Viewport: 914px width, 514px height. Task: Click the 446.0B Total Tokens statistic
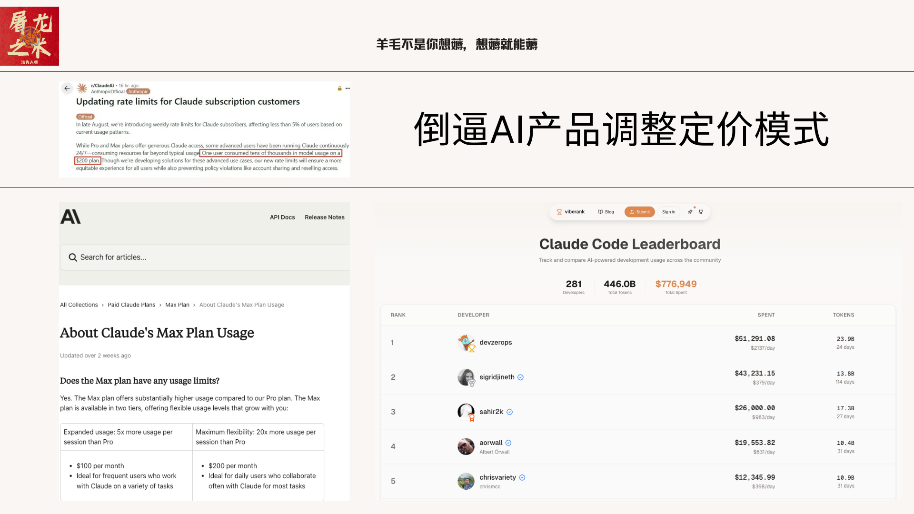click(x=620, y=287)
